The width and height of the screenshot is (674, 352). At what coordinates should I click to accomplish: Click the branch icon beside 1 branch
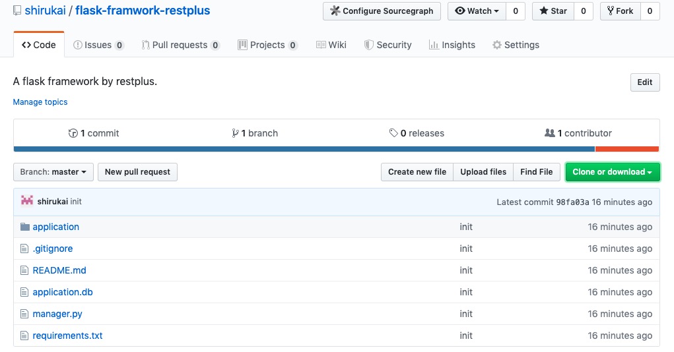[235, 133]
